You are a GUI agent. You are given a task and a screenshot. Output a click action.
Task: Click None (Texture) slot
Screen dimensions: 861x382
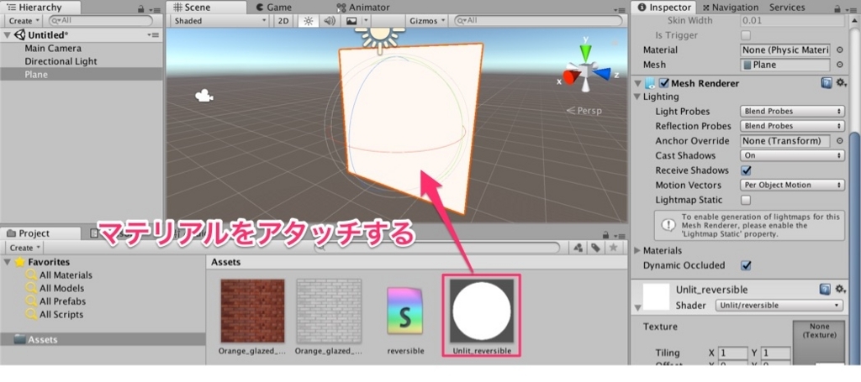tap(819, 343)
